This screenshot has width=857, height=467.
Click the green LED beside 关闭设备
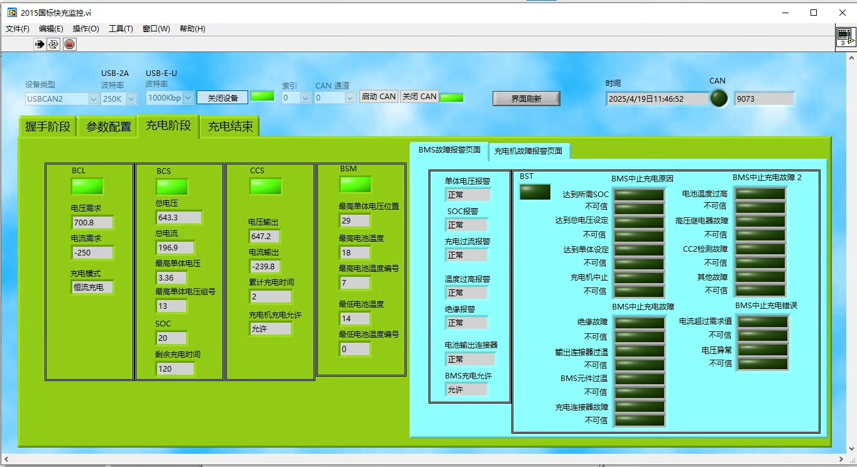click(263, 97)
